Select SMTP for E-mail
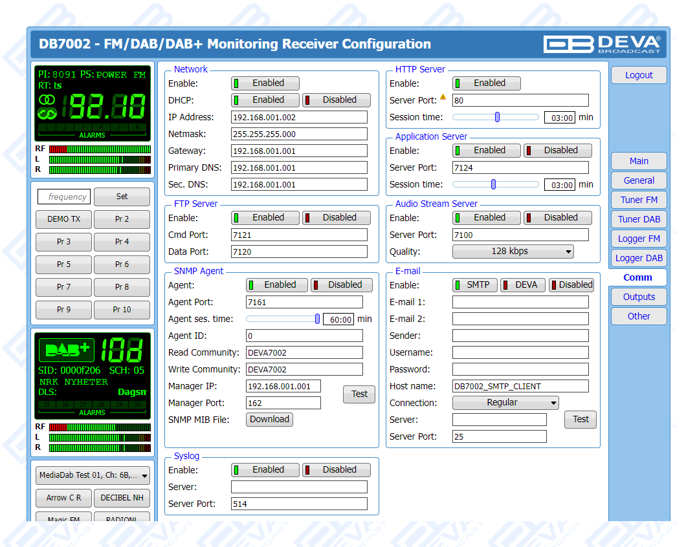The image size is (697, 547). 474,285
